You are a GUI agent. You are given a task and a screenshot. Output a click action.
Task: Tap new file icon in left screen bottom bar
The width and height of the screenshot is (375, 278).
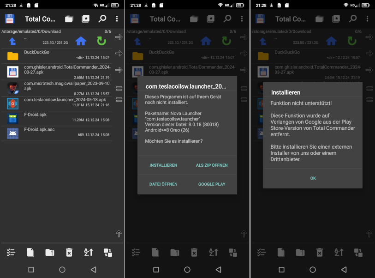pyautogui.click(x=30, y=253)
